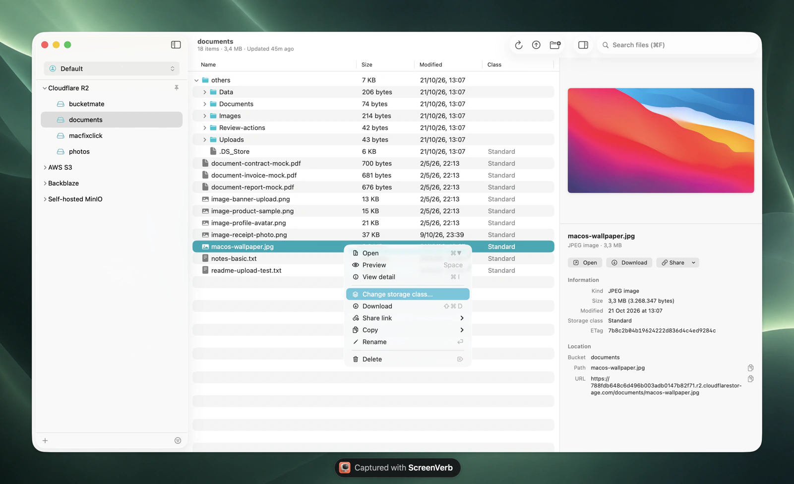Open the Share button dropdown arrow
This screenshot has height=484, width=794.
[693, 262]
